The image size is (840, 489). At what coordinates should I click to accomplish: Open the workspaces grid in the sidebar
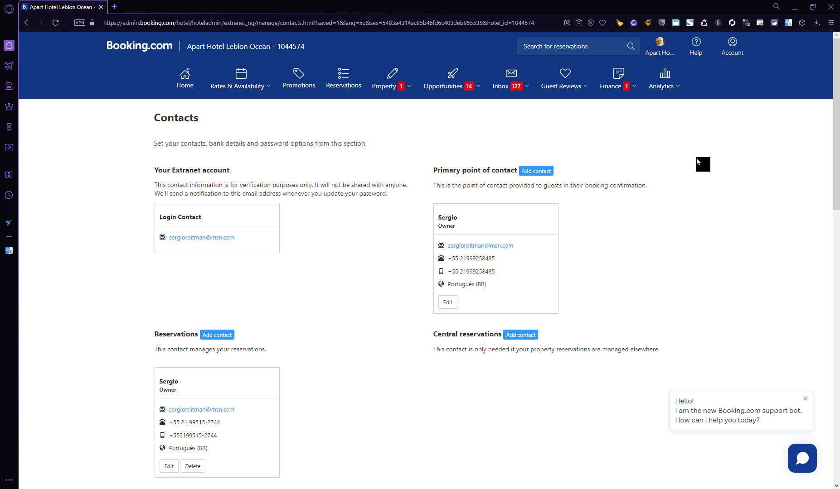[x=9, y=175]
